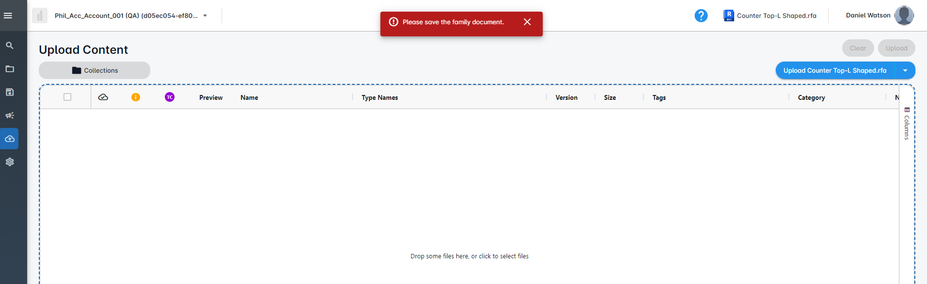Click the cloud status column header icon

[x=103, y=97]
